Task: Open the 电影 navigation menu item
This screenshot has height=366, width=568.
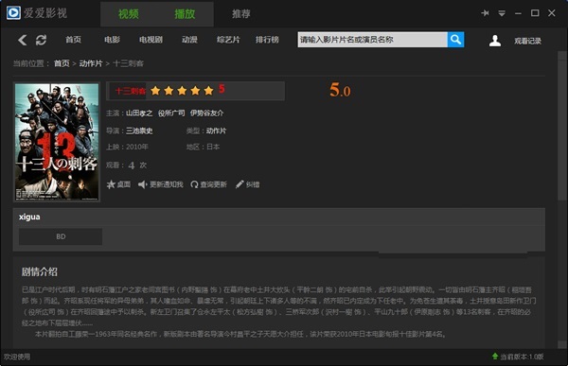Action: (112, 40)
